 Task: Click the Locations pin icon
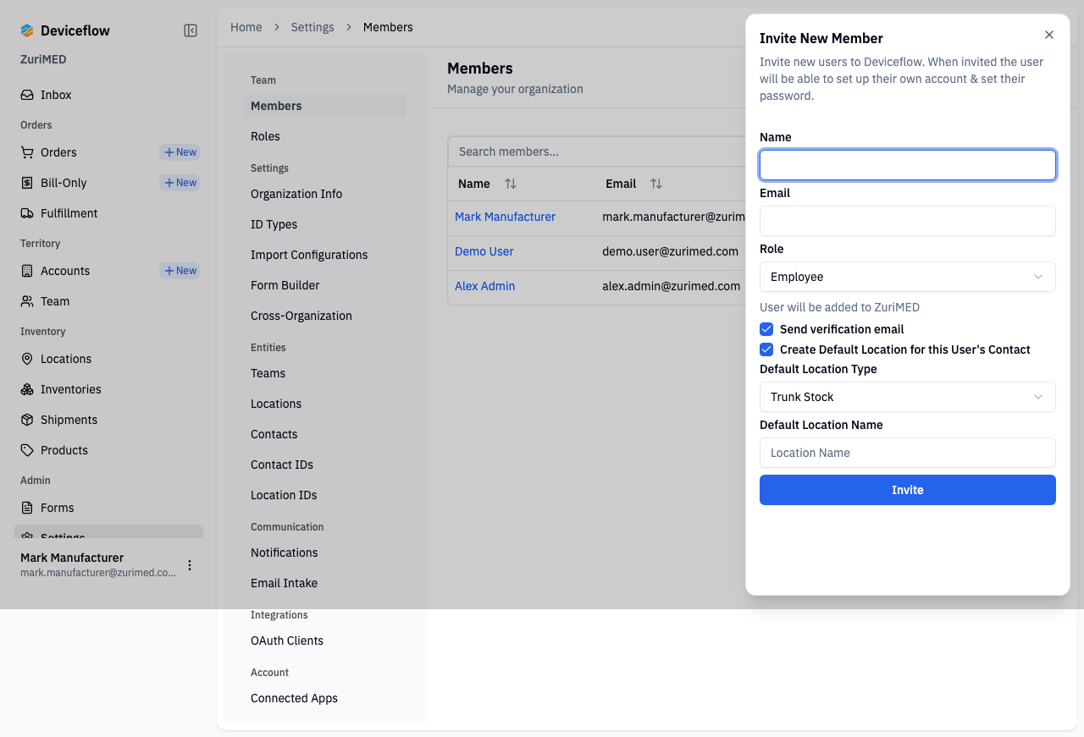click(27, 359)
